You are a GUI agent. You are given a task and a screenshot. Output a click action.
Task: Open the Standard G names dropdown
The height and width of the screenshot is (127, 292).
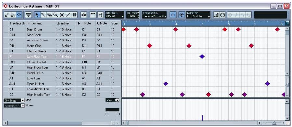14,106
